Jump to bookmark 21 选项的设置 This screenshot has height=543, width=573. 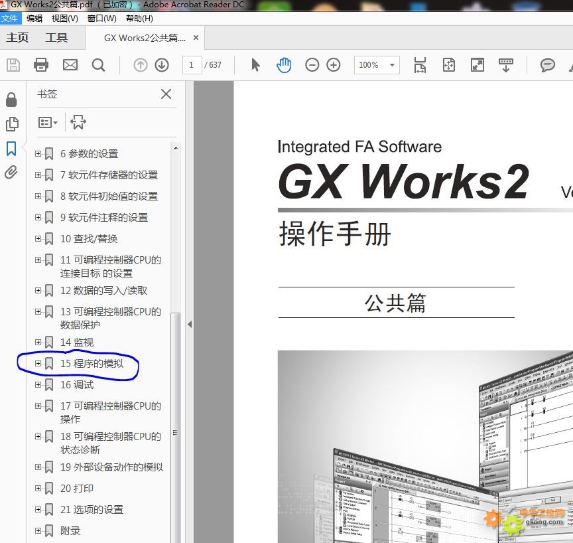click(x=92, y=509)
